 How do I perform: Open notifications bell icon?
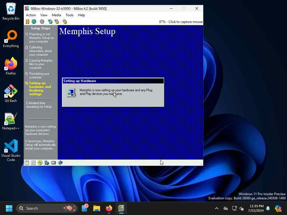point(268,208)
